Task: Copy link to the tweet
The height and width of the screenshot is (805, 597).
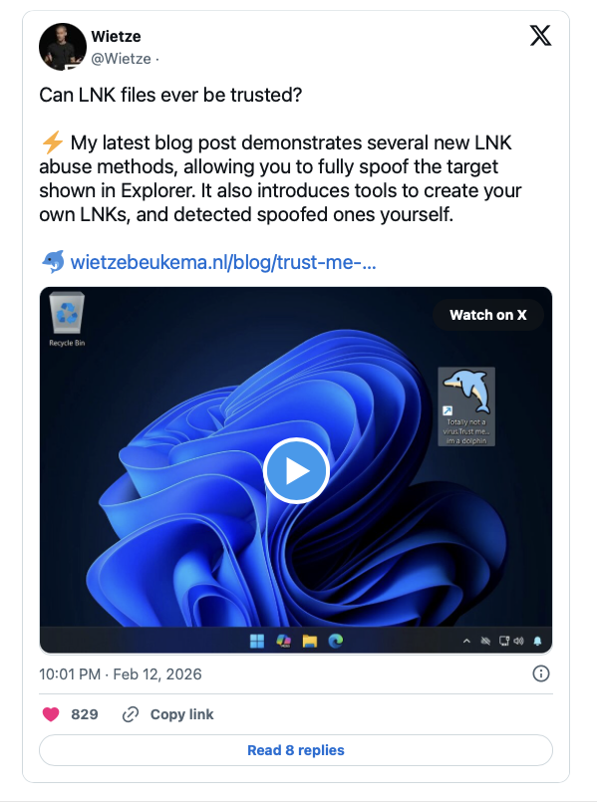Action: tap(167, 714)
